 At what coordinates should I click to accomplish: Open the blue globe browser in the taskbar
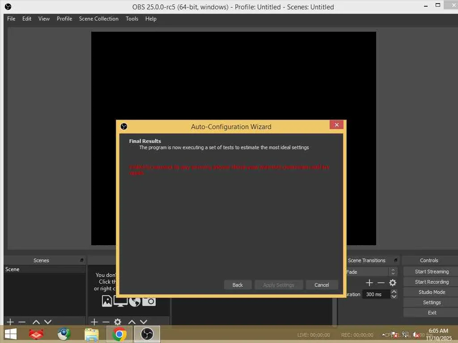click(x=64, y=334)
